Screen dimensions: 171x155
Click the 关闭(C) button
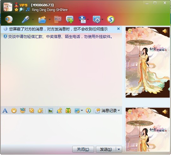(83, 149)
